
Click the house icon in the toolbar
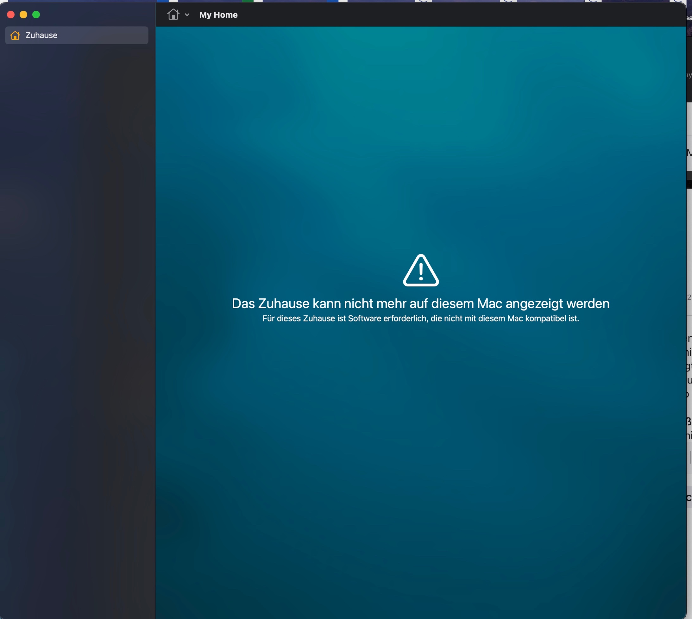[173, 15]
